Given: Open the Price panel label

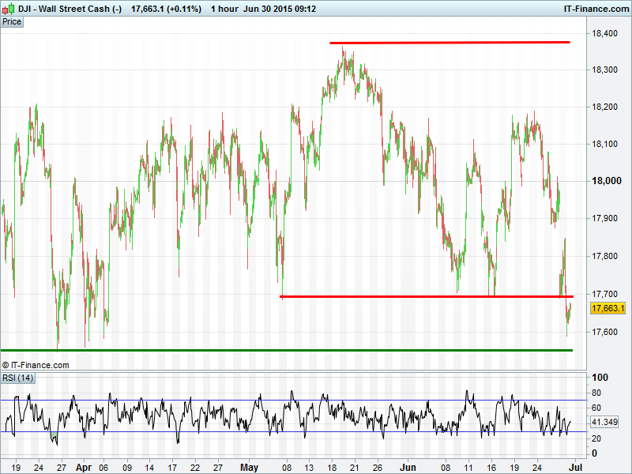Looking at the screenshot, I should 12,21.
